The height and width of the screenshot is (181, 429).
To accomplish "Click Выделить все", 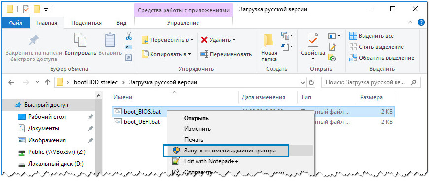I will pyautogui.click(x=371, y=36).
